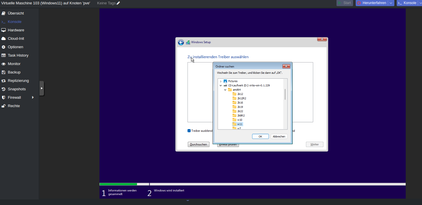Select the w11 folder
This screenshot has width=422, height=205.
pos(237,124)
